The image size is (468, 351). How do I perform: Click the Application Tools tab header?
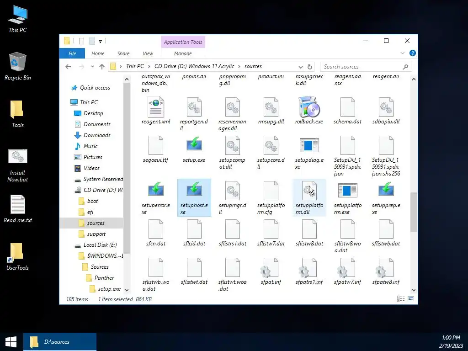(x=183, y=42)
